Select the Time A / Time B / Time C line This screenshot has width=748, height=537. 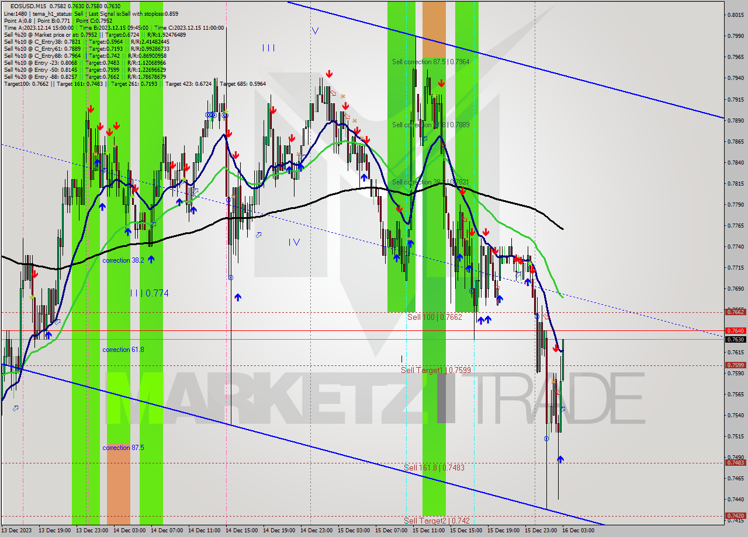pos(114,27)
